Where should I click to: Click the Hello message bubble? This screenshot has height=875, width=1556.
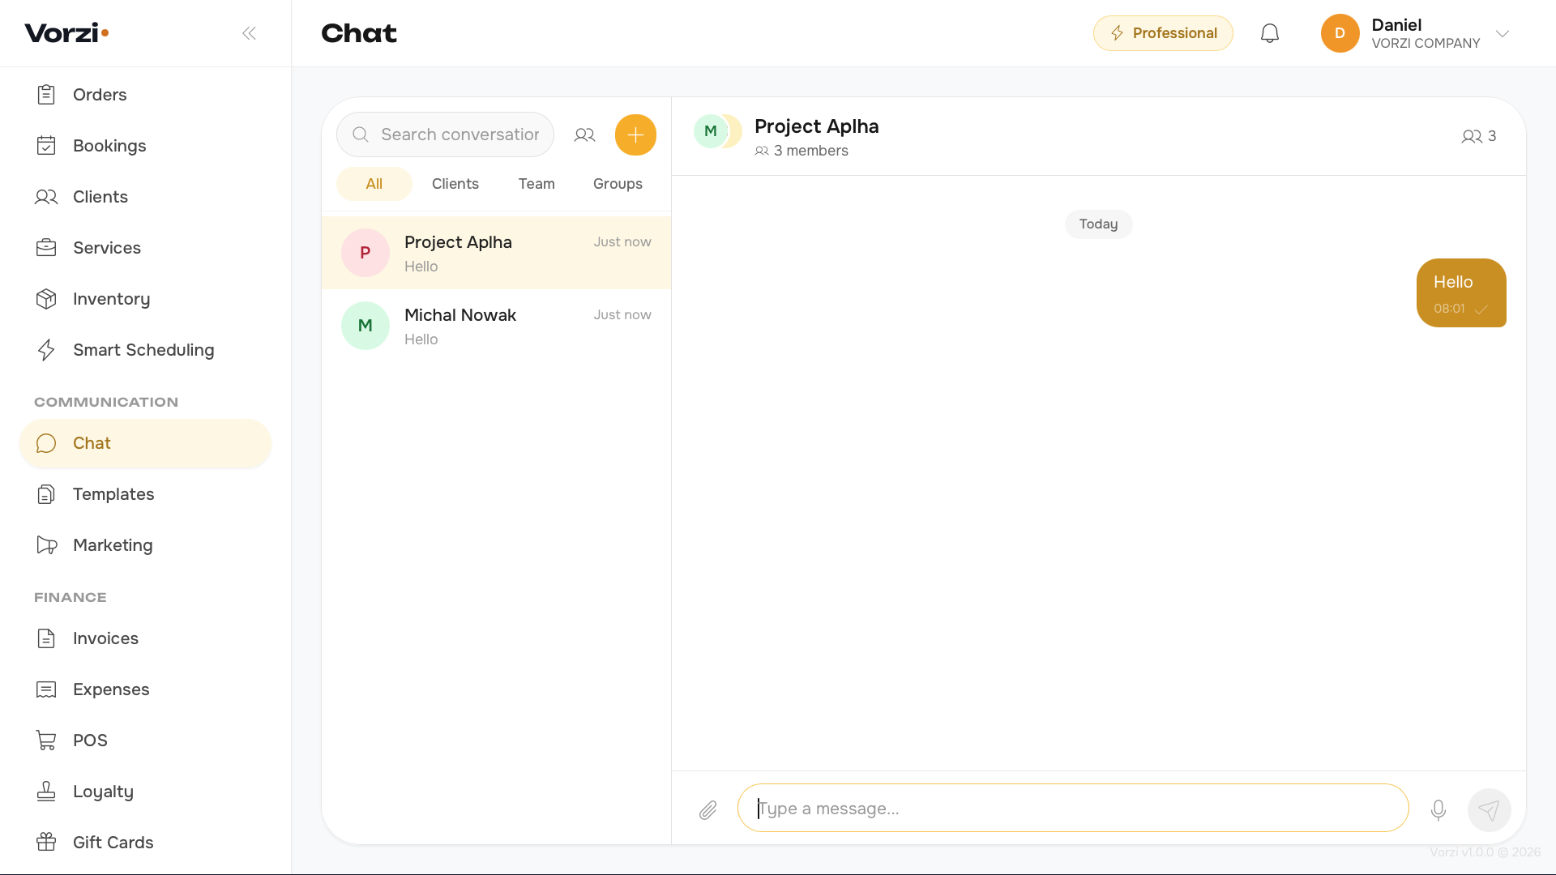1461,293
